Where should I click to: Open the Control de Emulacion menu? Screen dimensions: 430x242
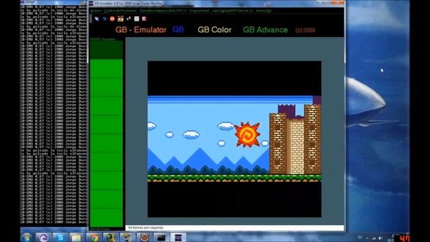(x=120, y=11)
